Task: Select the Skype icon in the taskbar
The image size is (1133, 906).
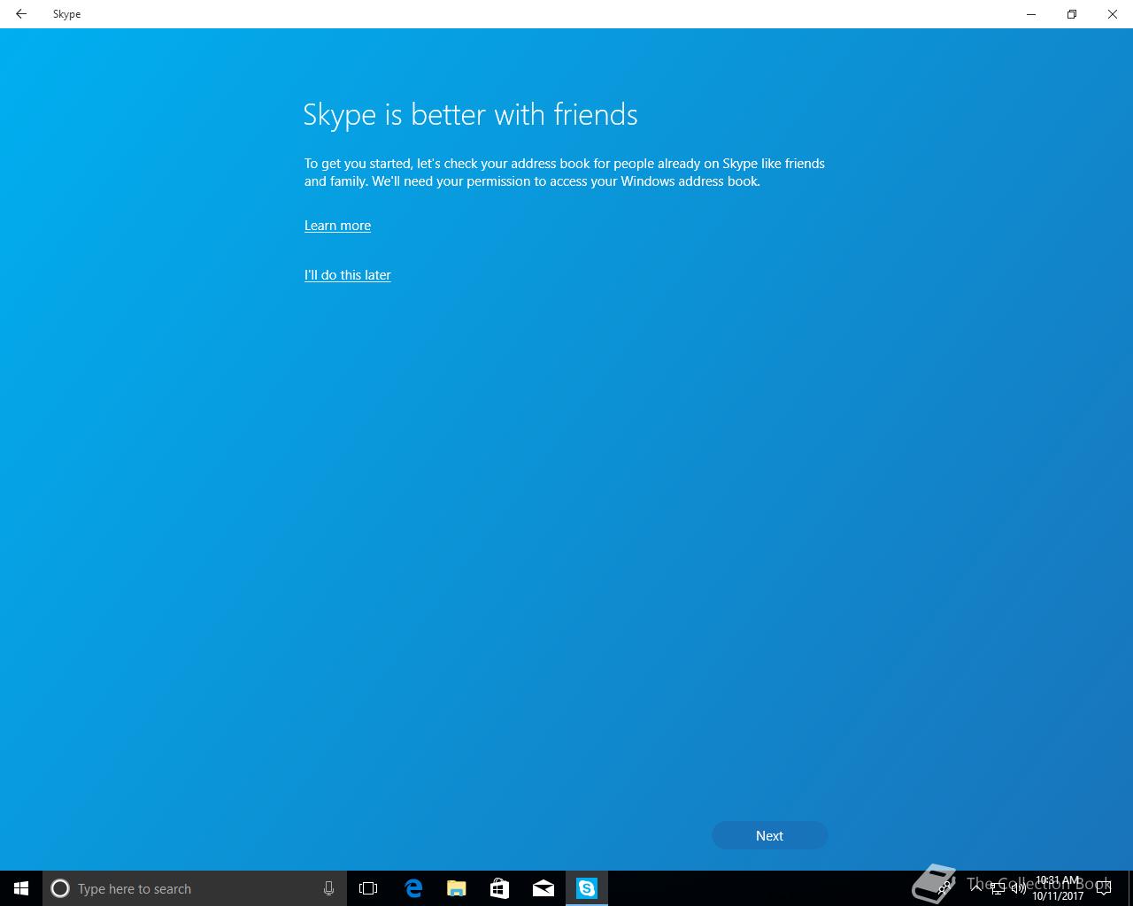Action: tap(587, 888)
